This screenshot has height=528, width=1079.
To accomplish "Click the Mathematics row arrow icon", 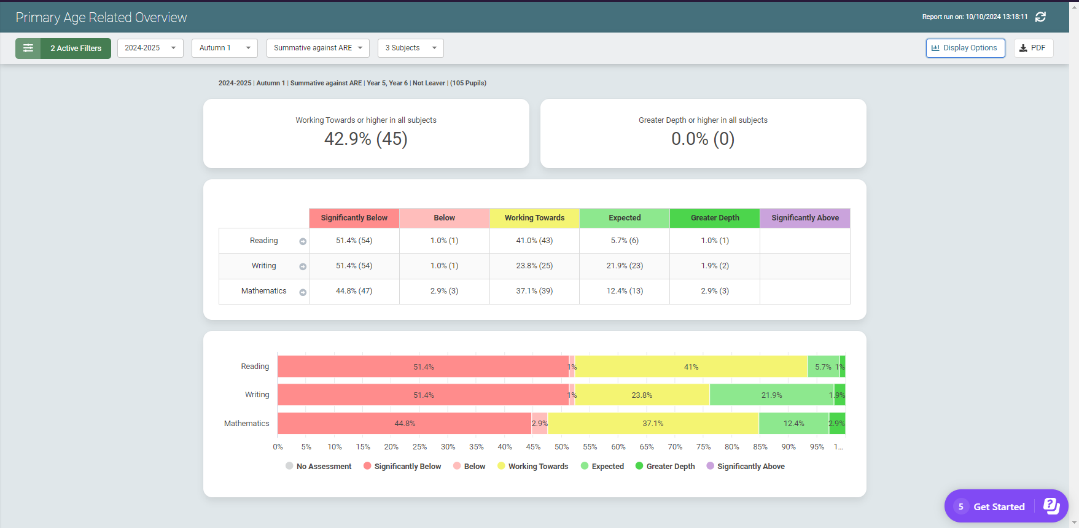I will pyautogui.click(x=303, y=292).
